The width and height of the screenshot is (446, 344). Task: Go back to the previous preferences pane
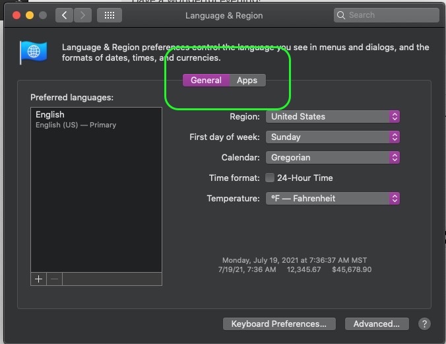64,15
